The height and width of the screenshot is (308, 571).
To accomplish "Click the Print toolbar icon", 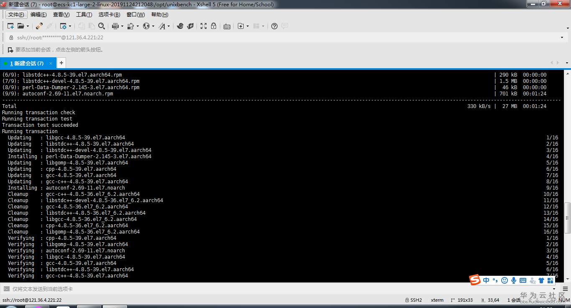I will click(x=115, y=26).
